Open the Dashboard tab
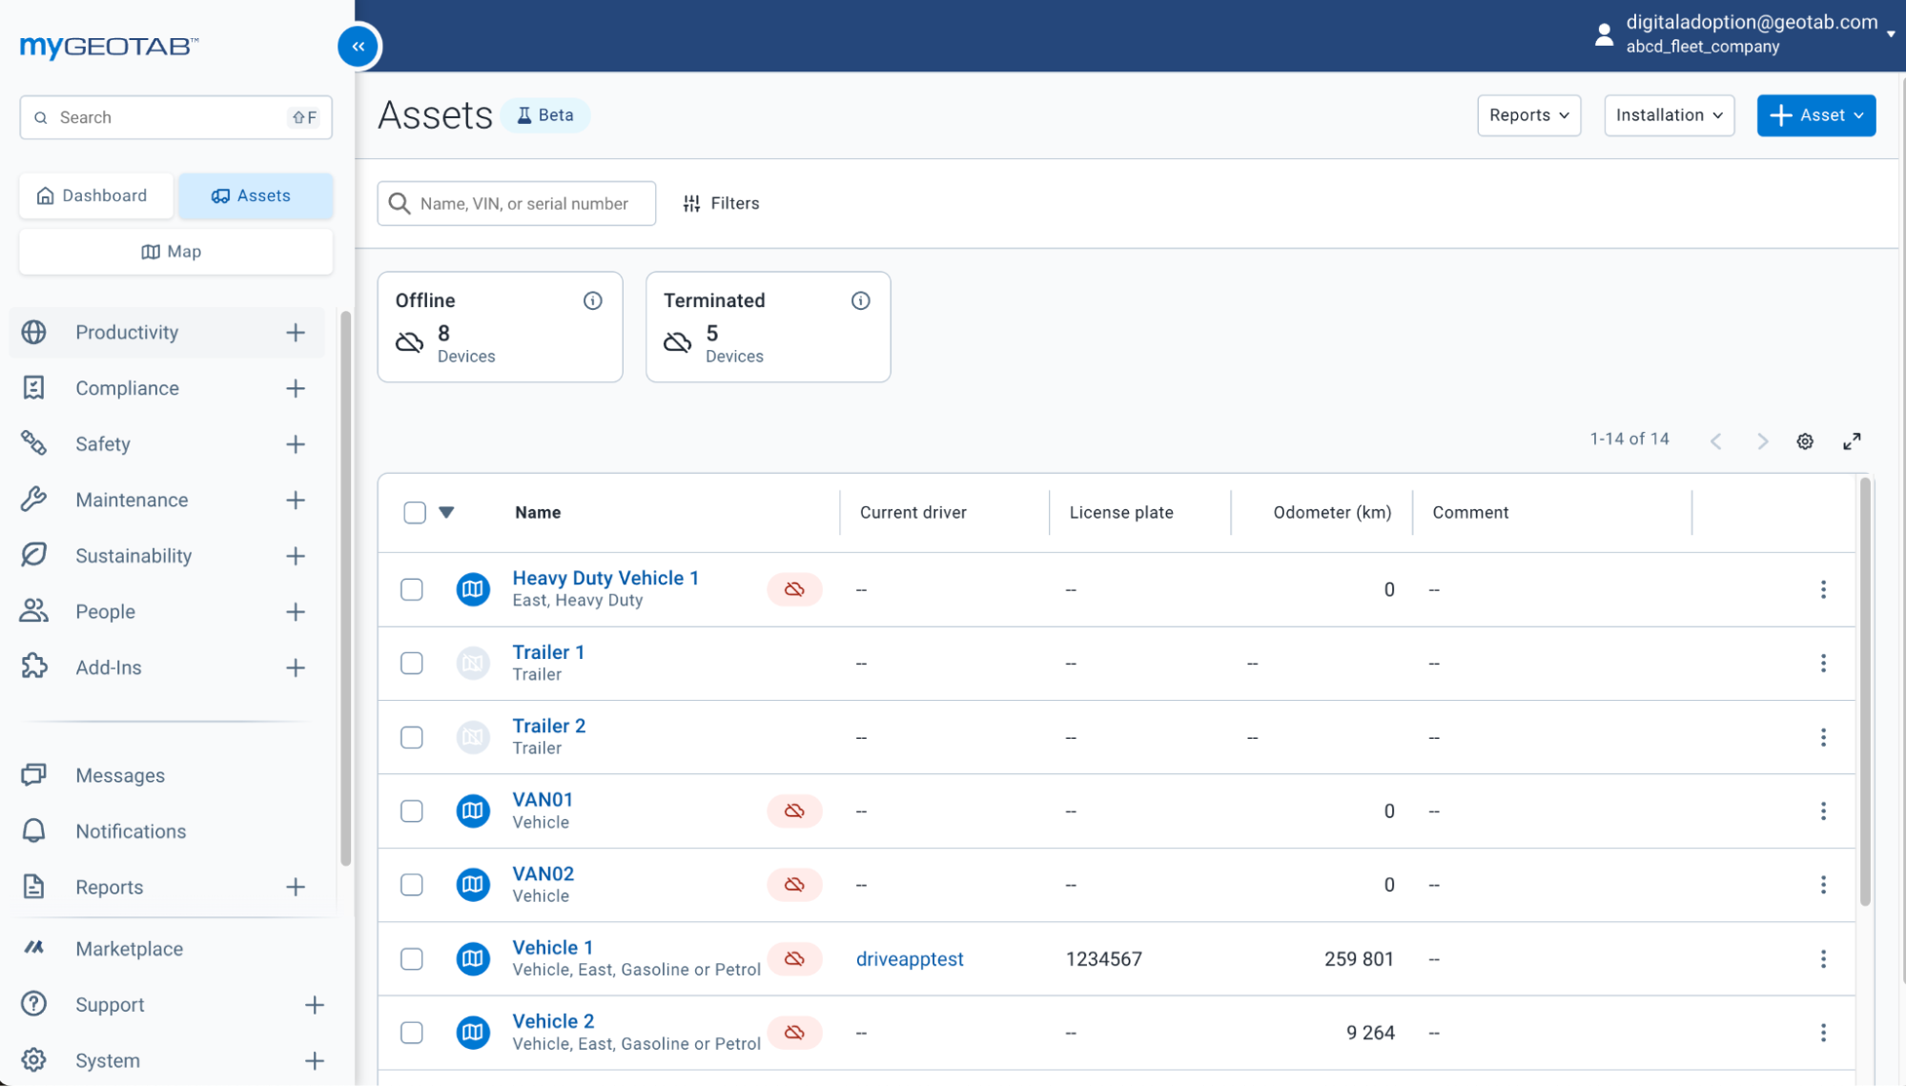This screenshot has width=1906, height=1087. [x=92, y=195]
